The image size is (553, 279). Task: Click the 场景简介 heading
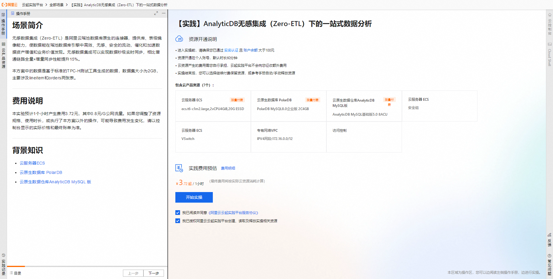28,25
